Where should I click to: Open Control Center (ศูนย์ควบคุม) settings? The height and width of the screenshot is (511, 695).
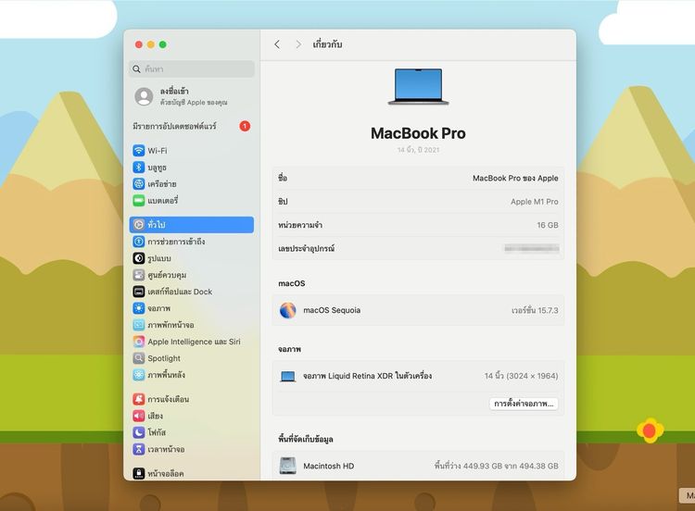[x=167, y=275]
